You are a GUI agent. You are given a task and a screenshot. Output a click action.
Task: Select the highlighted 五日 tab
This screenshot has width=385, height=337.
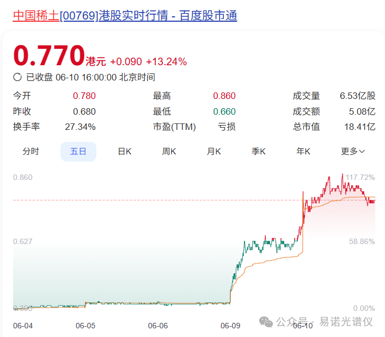point(78,152)
